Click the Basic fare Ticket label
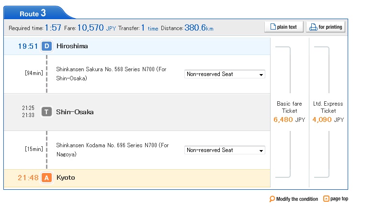 coord(289,107)
